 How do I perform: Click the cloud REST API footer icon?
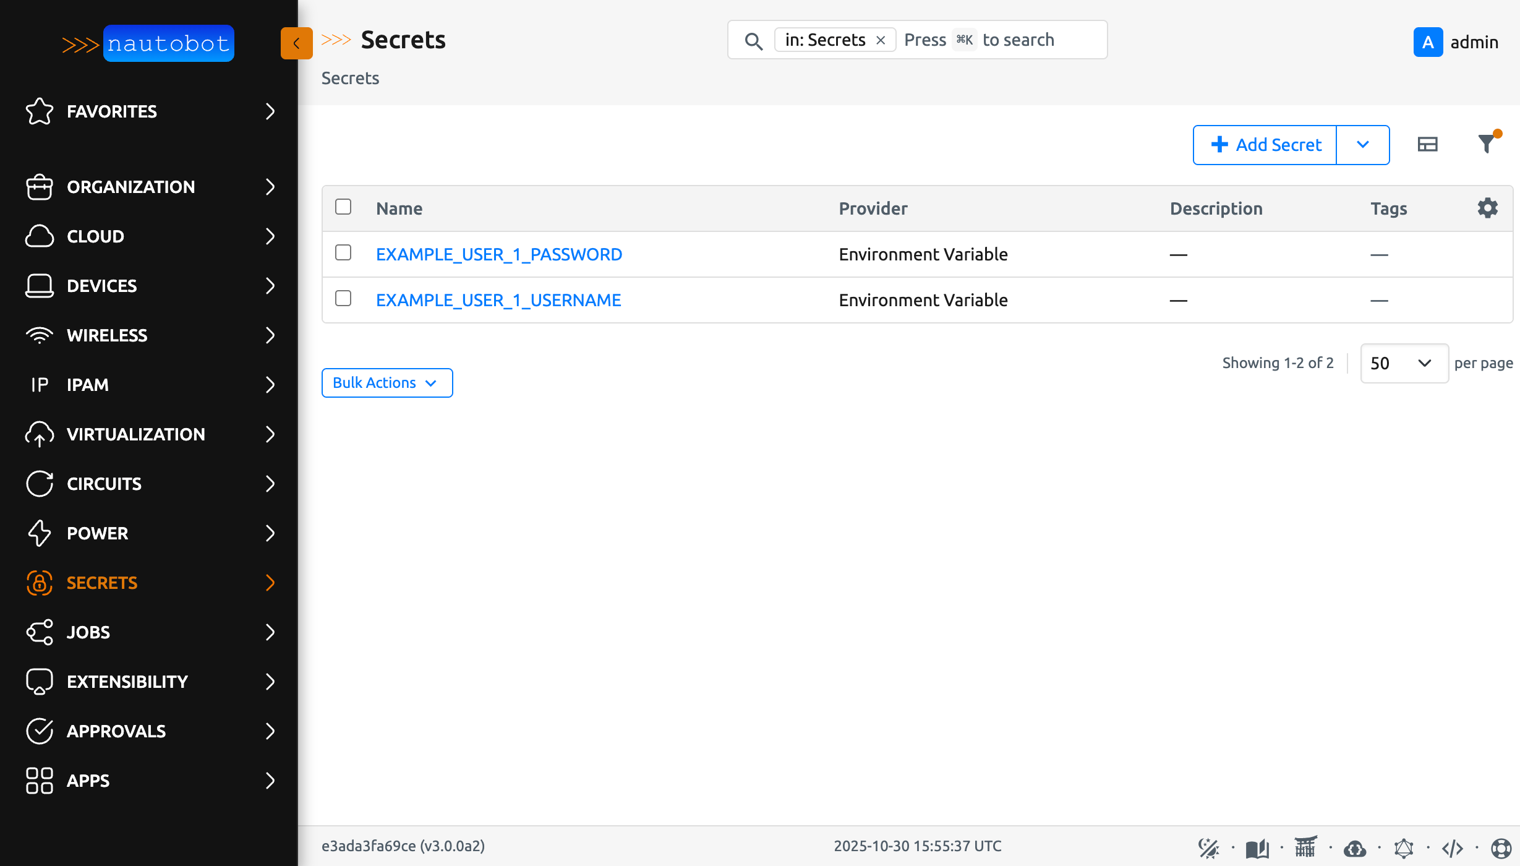coord(1354,846)
